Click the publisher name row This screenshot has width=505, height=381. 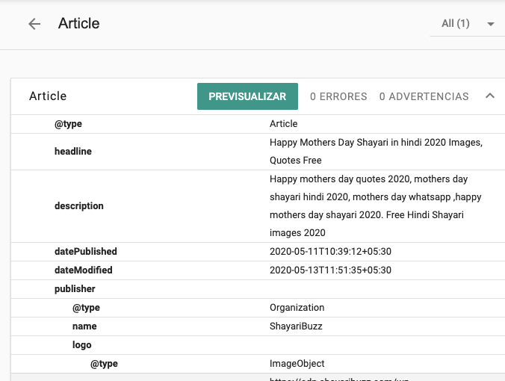(84, 326)
